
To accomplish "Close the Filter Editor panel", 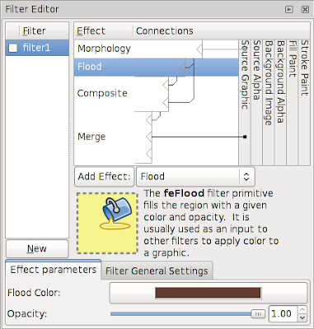I will (x=305, y=9).
